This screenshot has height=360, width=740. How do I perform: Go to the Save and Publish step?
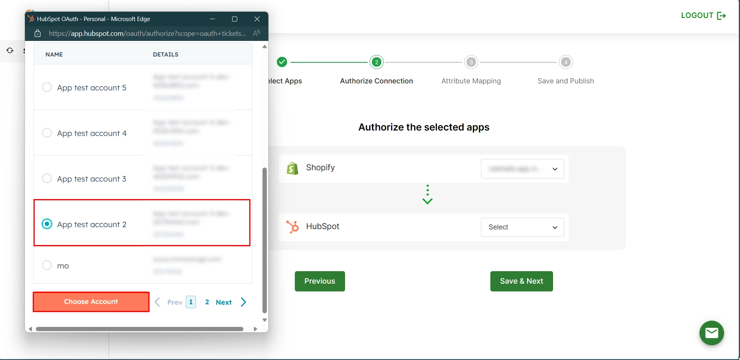[x=566, y=62]
